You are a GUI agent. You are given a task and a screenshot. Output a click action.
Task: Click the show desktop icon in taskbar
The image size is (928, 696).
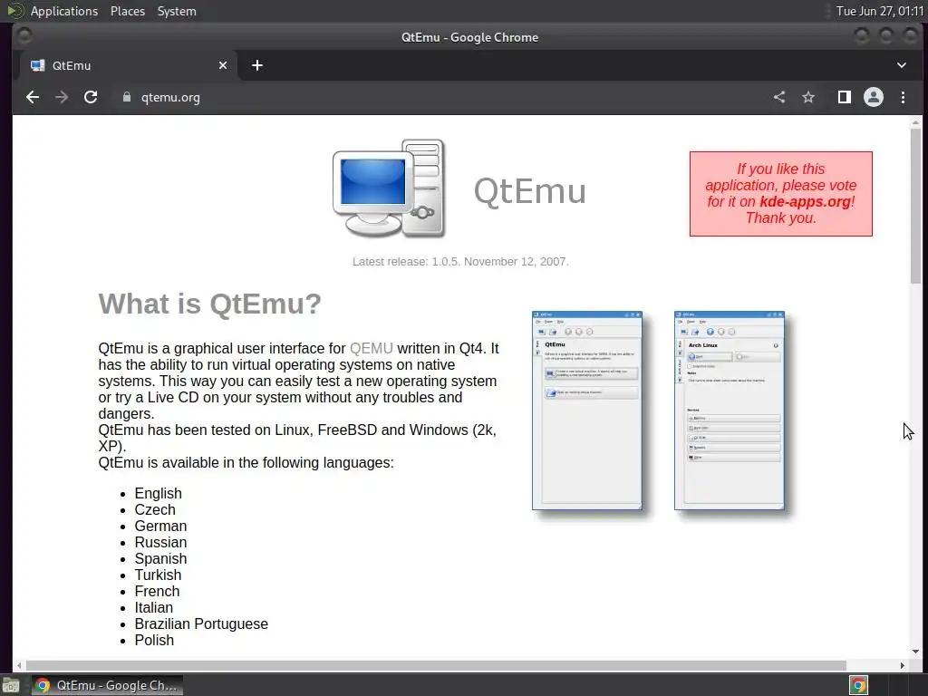pos(11,685)
